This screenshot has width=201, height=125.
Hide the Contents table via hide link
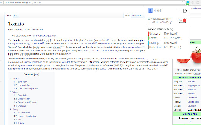36,74
